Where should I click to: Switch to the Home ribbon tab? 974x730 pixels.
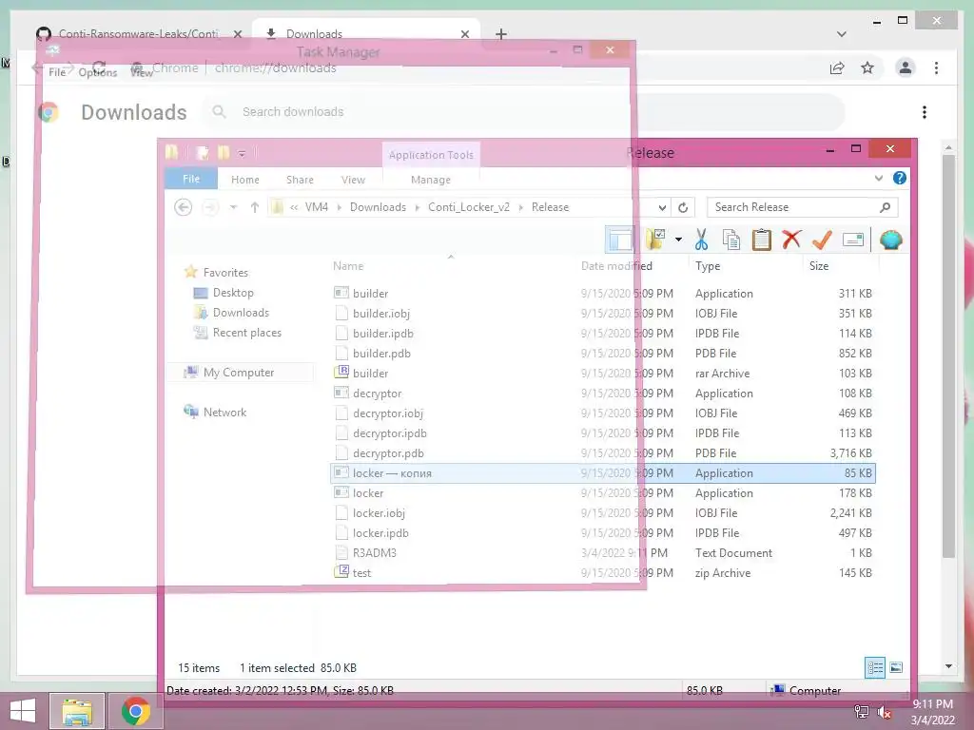coord(245,180)
